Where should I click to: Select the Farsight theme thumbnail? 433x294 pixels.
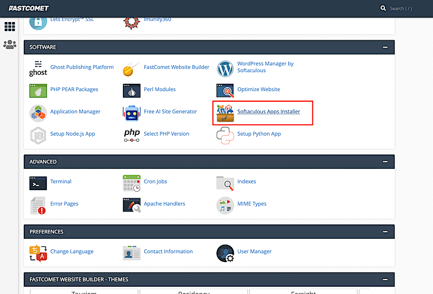pos(303,291)
